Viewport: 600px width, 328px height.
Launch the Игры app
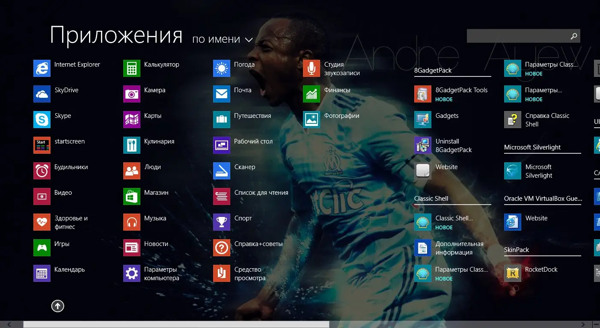51,248
